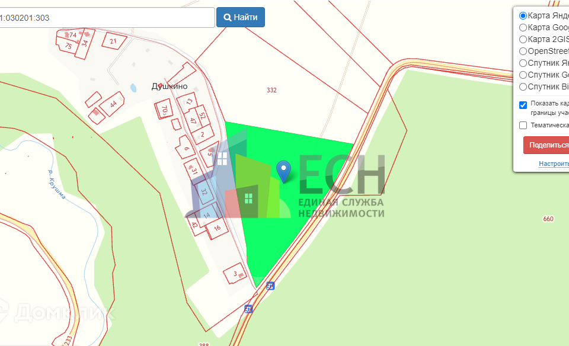This screenshot has height=346, width=569.
Task: Select the Спутник Google radio option
Action: [x=523, y=75]
